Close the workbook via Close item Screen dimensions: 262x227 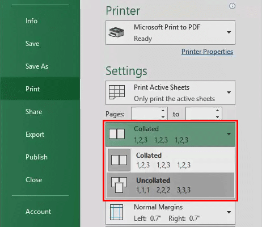[x=33, y=180]
